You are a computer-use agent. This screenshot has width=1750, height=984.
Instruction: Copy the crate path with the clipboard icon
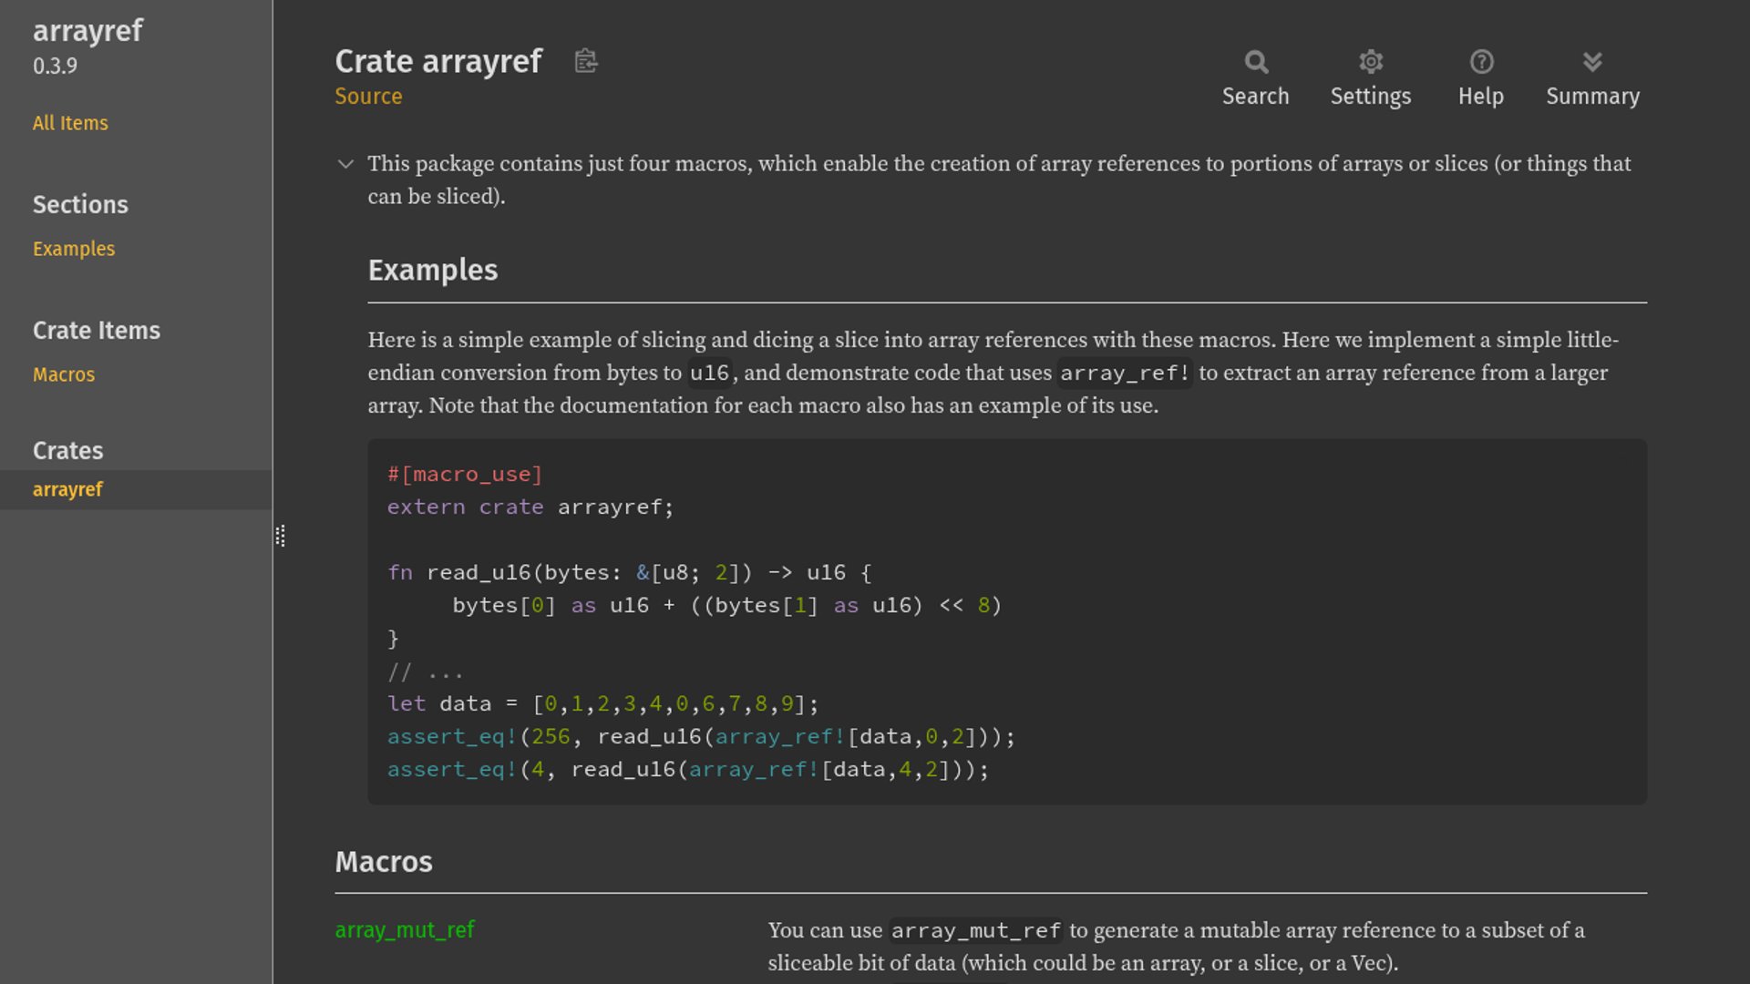pyautogui.click(x=586, y=61)
